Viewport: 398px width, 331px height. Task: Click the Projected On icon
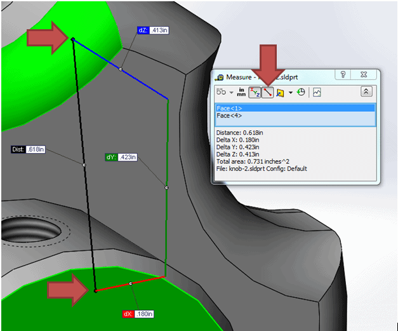point(280,93)
